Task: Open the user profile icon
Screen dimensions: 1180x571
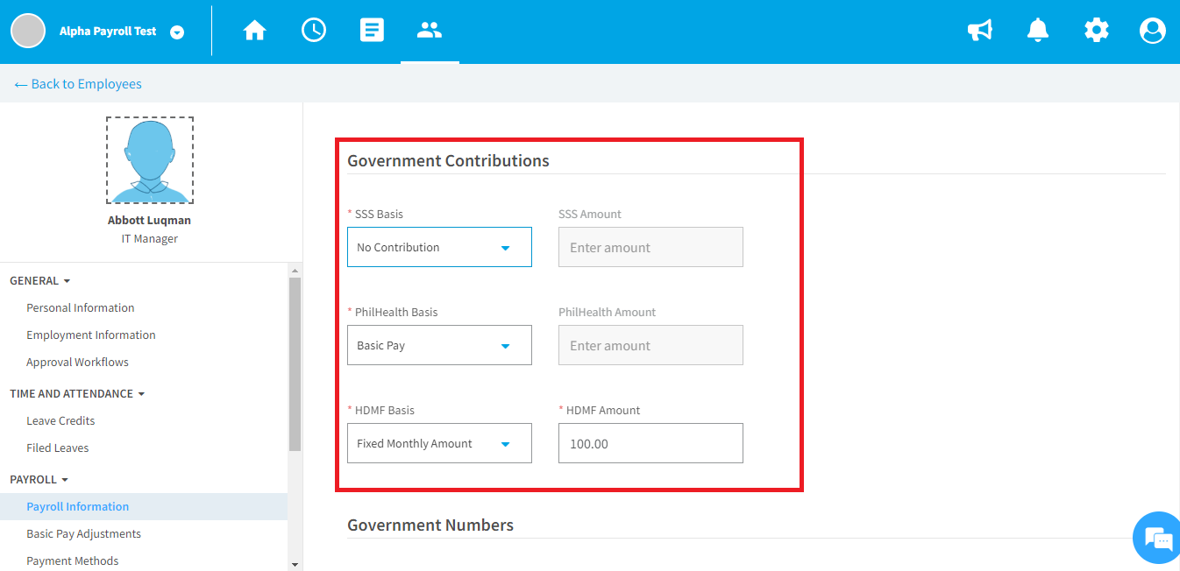Action: pos(1152,31)
